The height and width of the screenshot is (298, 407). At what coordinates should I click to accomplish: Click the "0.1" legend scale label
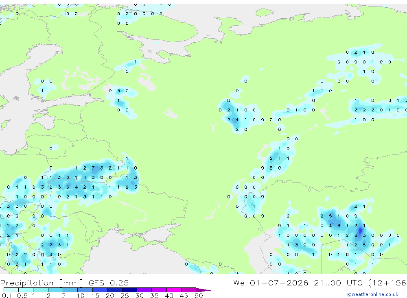pyautogui.click(x=7, y=296)
